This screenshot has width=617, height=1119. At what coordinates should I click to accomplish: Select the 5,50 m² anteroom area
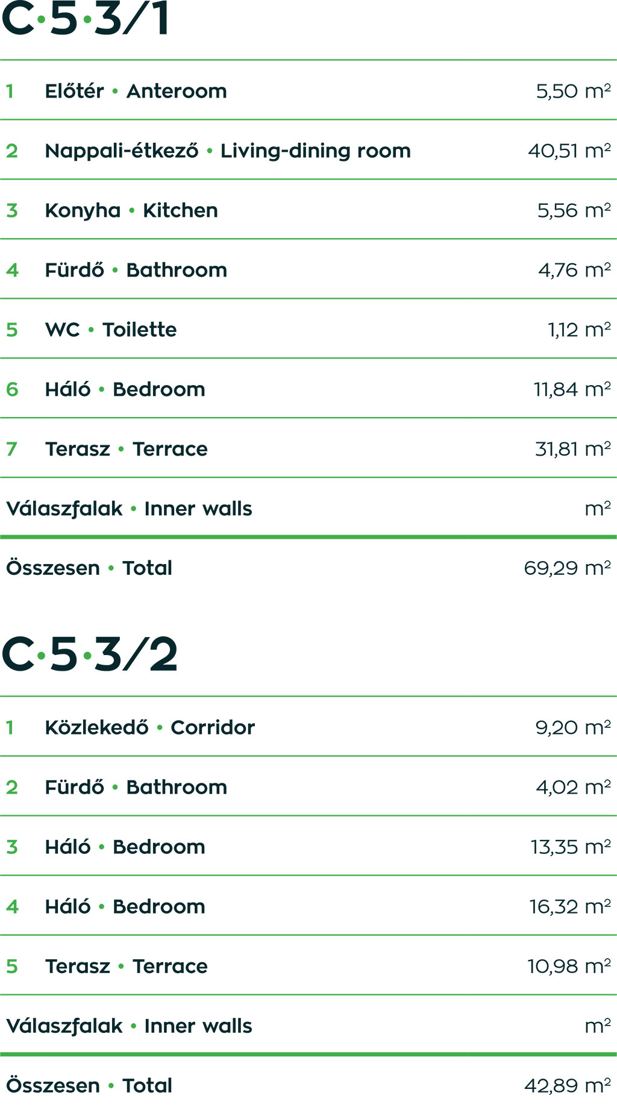573,92
